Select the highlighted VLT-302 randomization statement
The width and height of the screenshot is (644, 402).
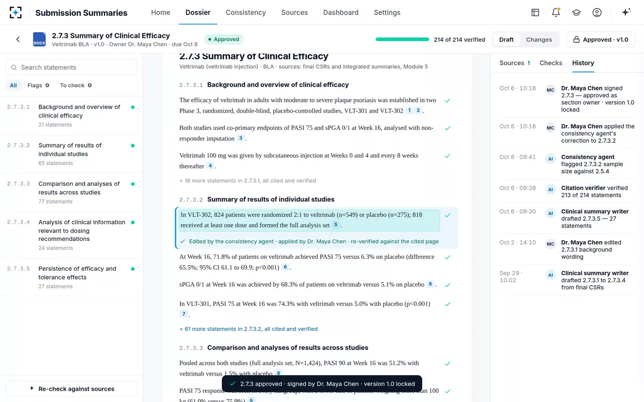point(309,220)
